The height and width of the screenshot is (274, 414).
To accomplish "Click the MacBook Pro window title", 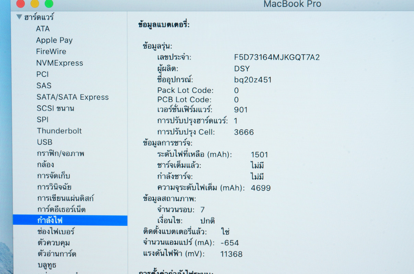I will click(x=292, y=4).
